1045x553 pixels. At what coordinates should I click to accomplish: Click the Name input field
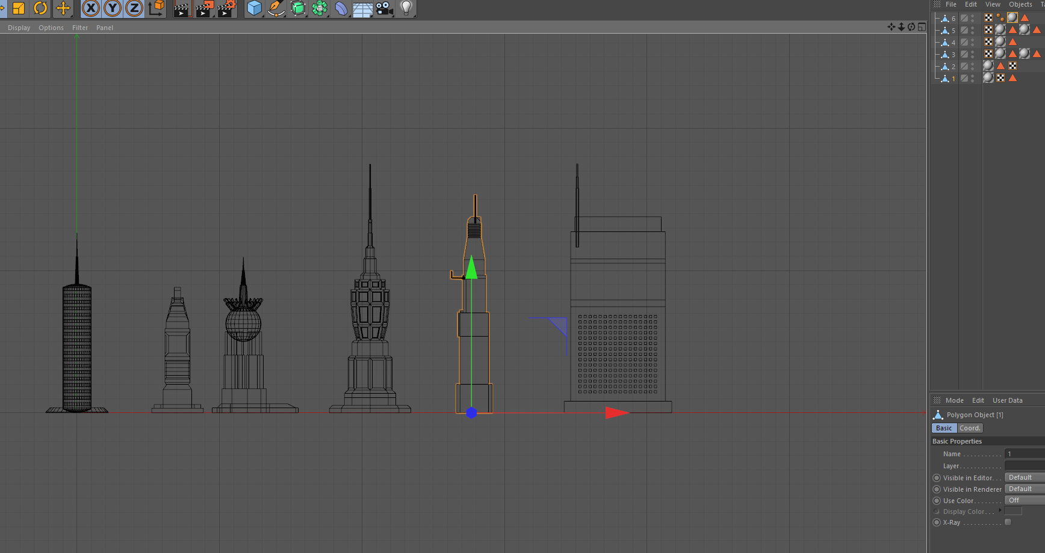[x=1025, y=454]
